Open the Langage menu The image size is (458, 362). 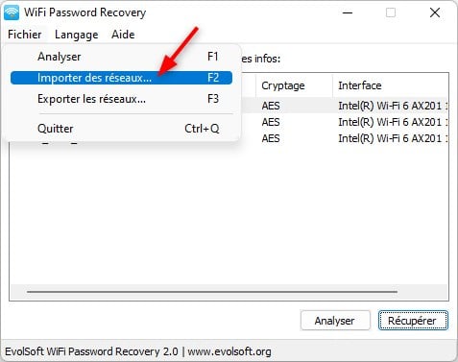point(77,35)
